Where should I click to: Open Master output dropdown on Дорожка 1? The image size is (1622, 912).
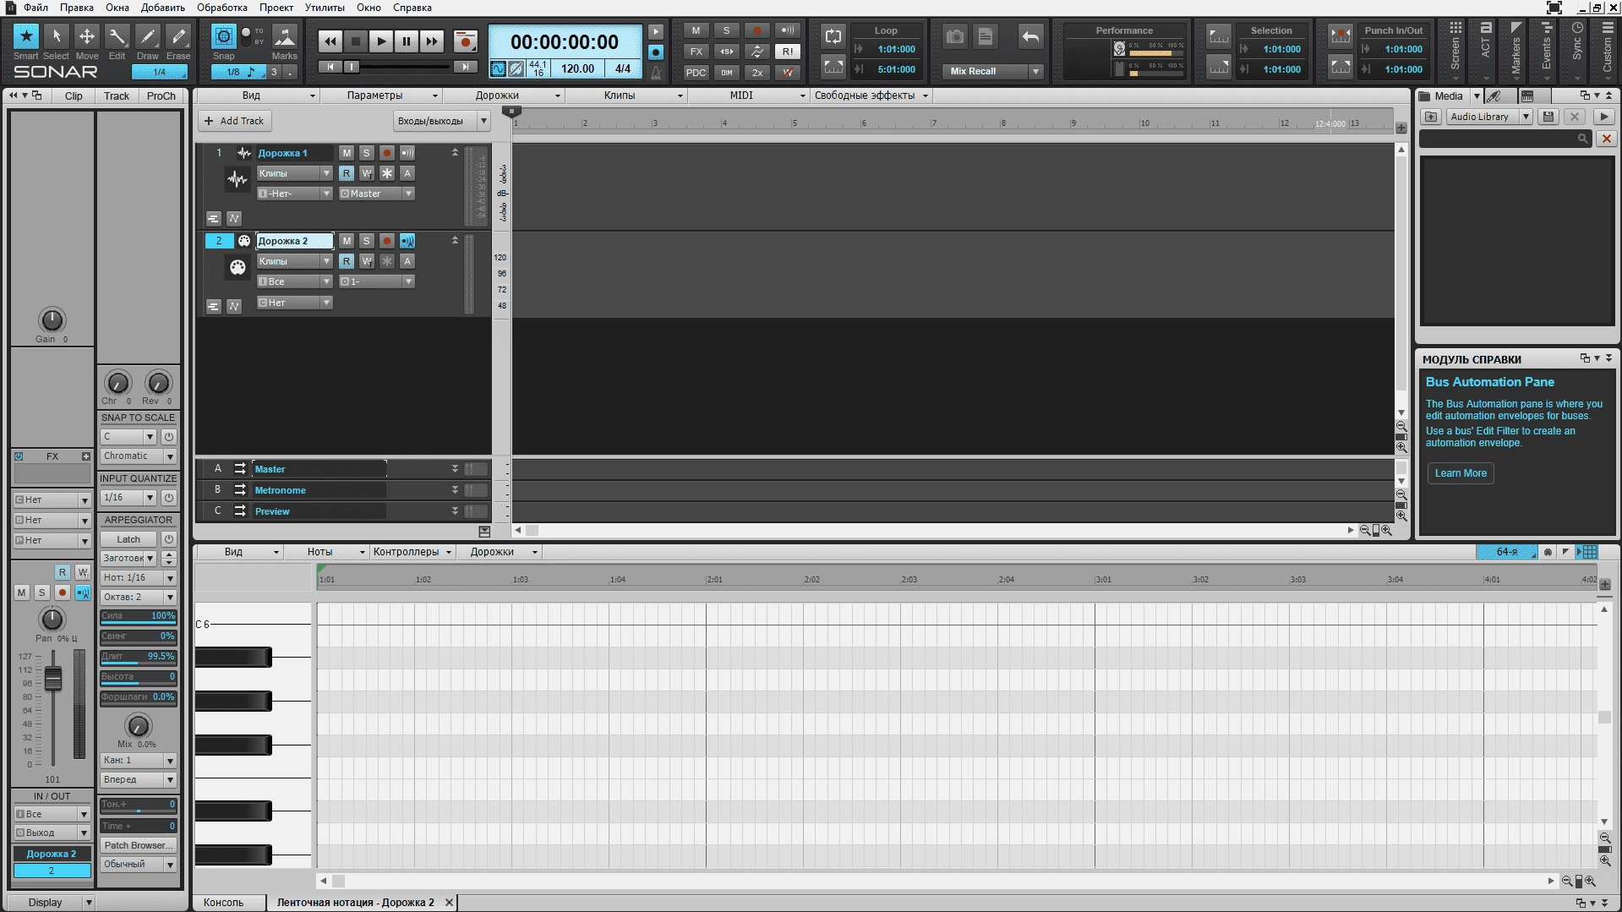[376, 194]
